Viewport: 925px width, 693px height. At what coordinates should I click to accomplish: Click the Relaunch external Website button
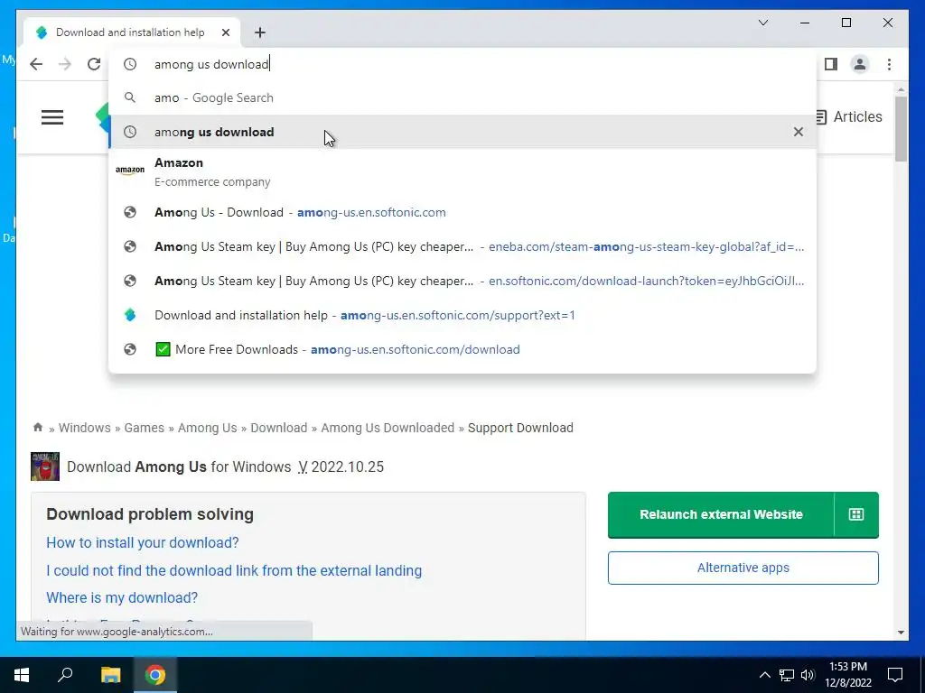(721, 514)
